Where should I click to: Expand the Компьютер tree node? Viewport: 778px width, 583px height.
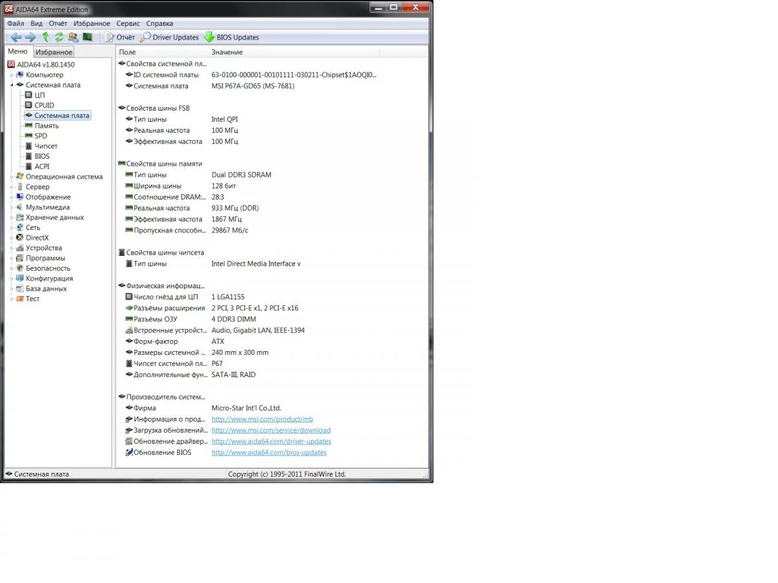[12, 75]
